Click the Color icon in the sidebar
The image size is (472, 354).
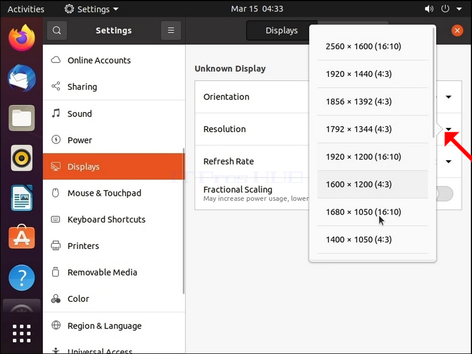pyautogui.click(x=56, y=299)
